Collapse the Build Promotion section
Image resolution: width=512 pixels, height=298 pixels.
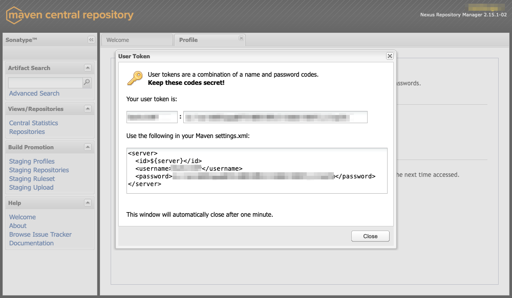point(88,147)
